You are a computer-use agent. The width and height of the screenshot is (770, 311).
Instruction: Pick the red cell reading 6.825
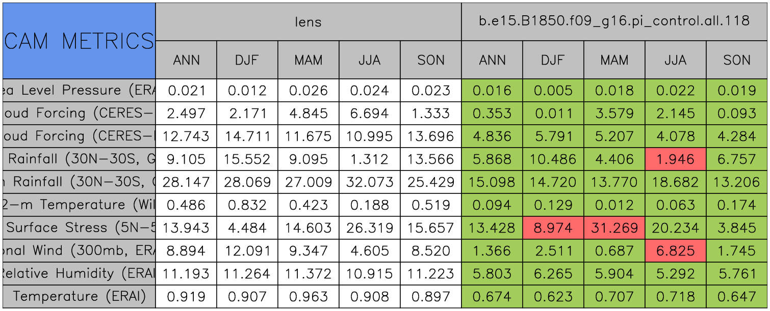(x=675, y=251)
